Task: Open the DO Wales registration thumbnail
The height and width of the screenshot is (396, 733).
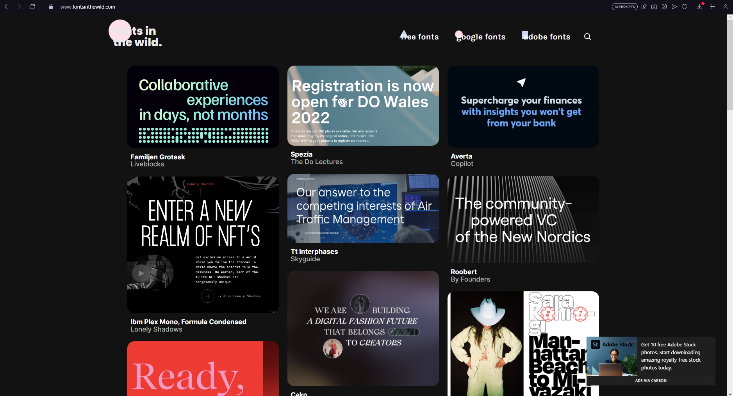Action: point(363,105)
